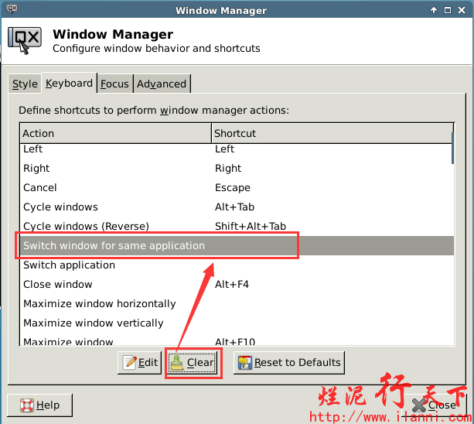Open the Focus tab
This screenshot has width=474, height=424.
(x=114, y=84)
